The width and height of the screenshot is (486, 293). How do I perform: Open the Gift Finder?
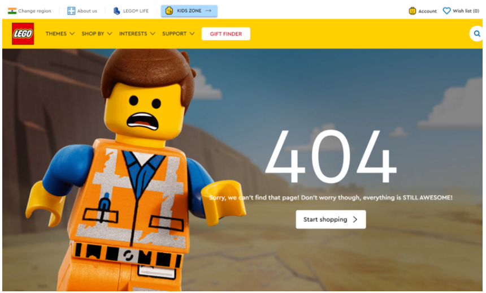226,34
